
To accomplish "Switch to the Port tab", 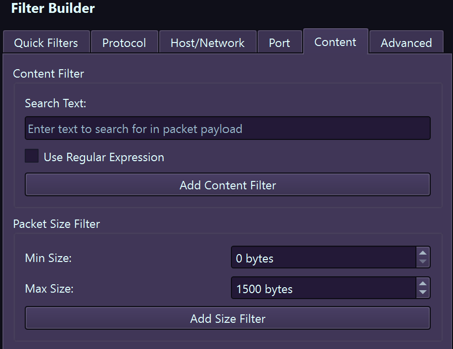I will 280,43.
